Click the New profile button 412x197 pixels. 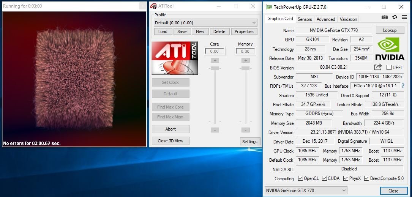(200, 32)
